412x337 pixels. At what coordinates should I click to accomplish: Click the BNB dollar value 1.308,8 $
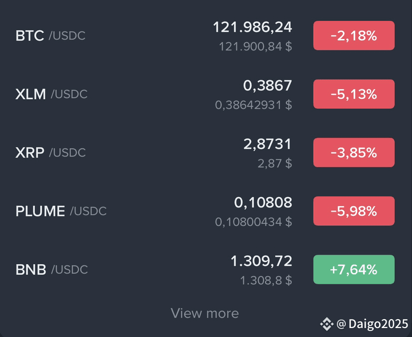click(266, 280)
